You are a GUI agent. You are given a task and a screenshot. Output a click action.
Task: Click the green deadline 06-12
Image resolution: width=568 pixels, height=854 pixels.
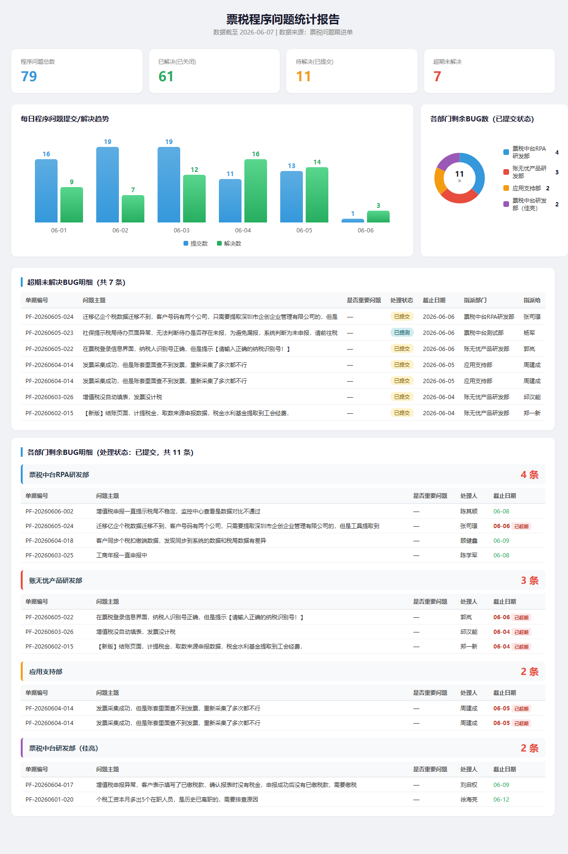(501, 800)
